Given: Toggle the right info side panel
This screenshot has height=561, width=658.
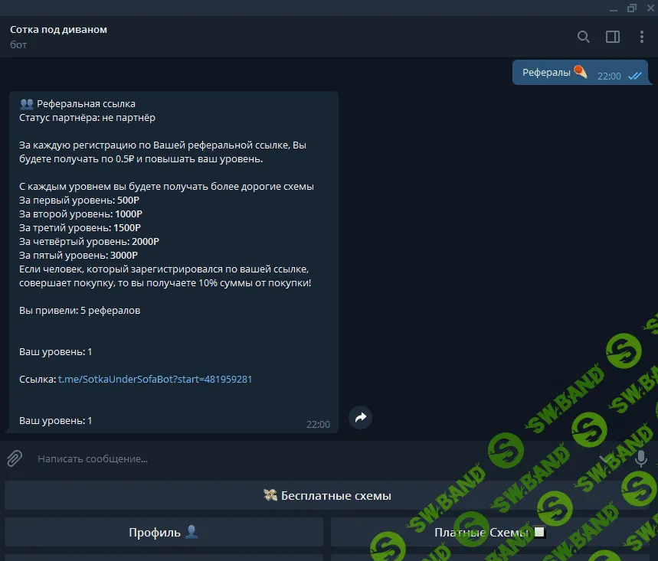Looking at the screenshot, I should tap(613, 37).
